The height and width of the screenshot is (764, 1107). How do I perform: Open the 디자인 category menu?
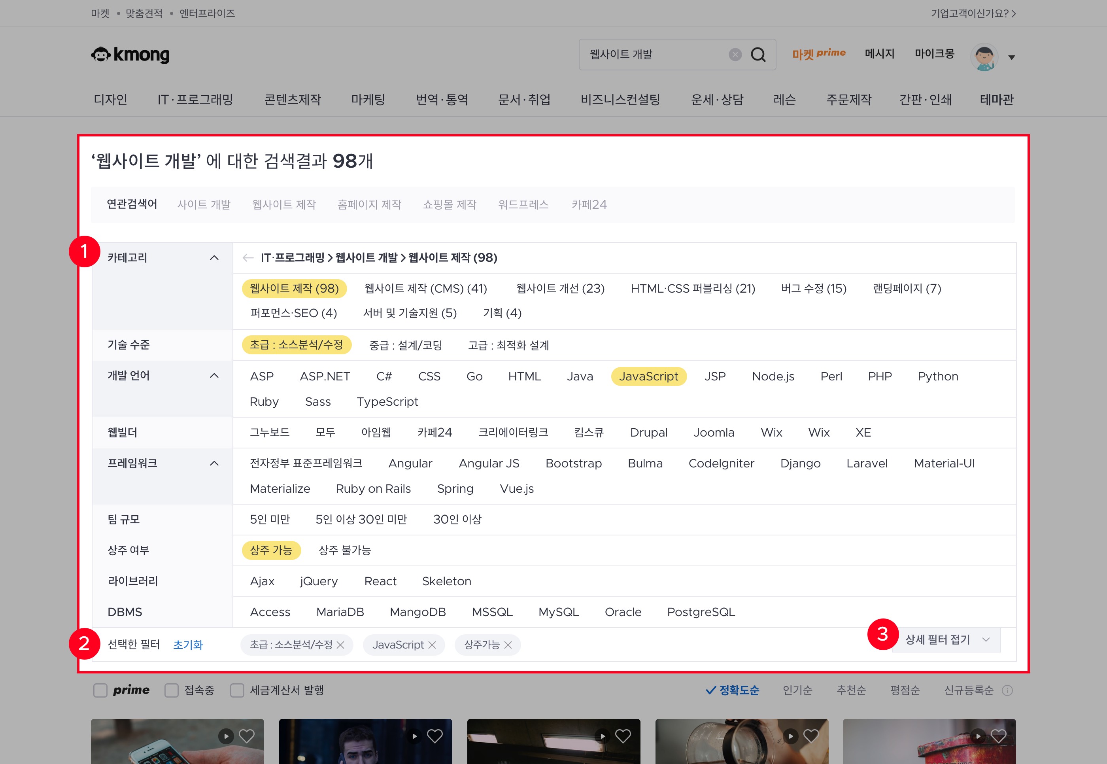coord(111,100)
